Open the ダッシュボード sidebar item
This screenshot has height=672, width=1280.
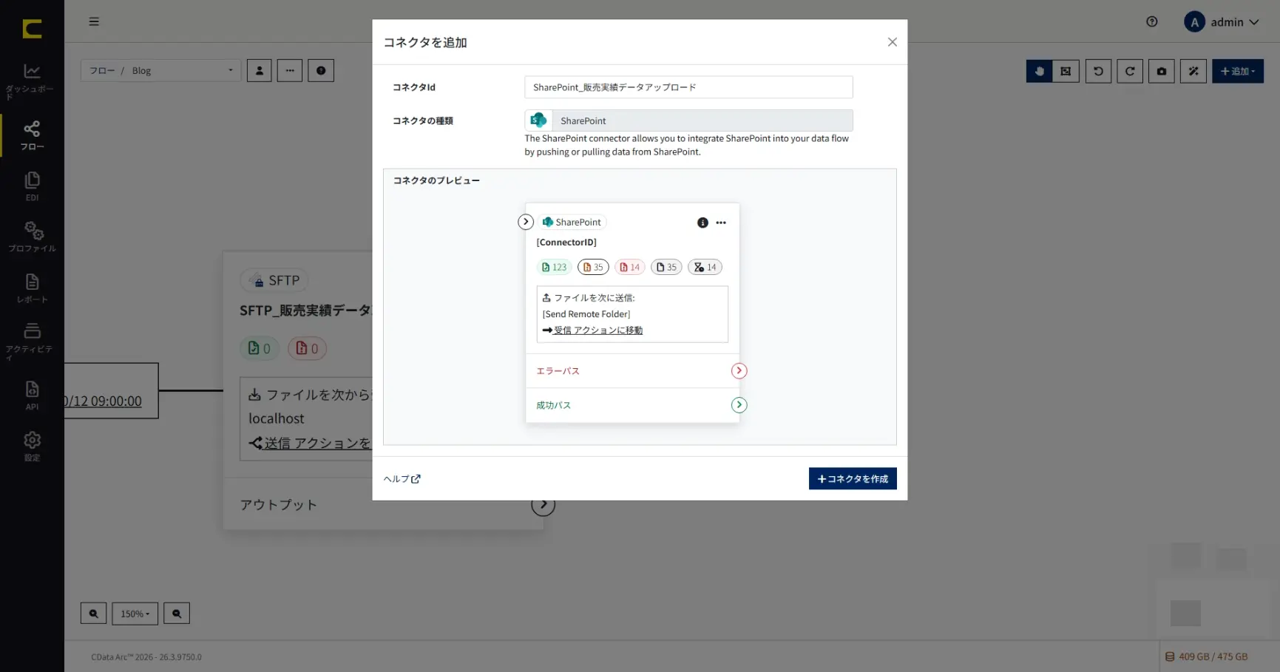coord(32,81)
